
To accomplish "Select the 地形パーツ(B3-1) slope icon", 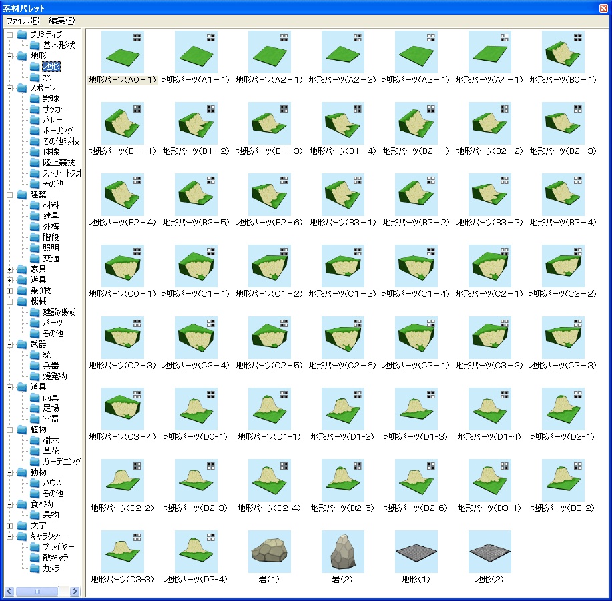I will (x=343, y=195).
